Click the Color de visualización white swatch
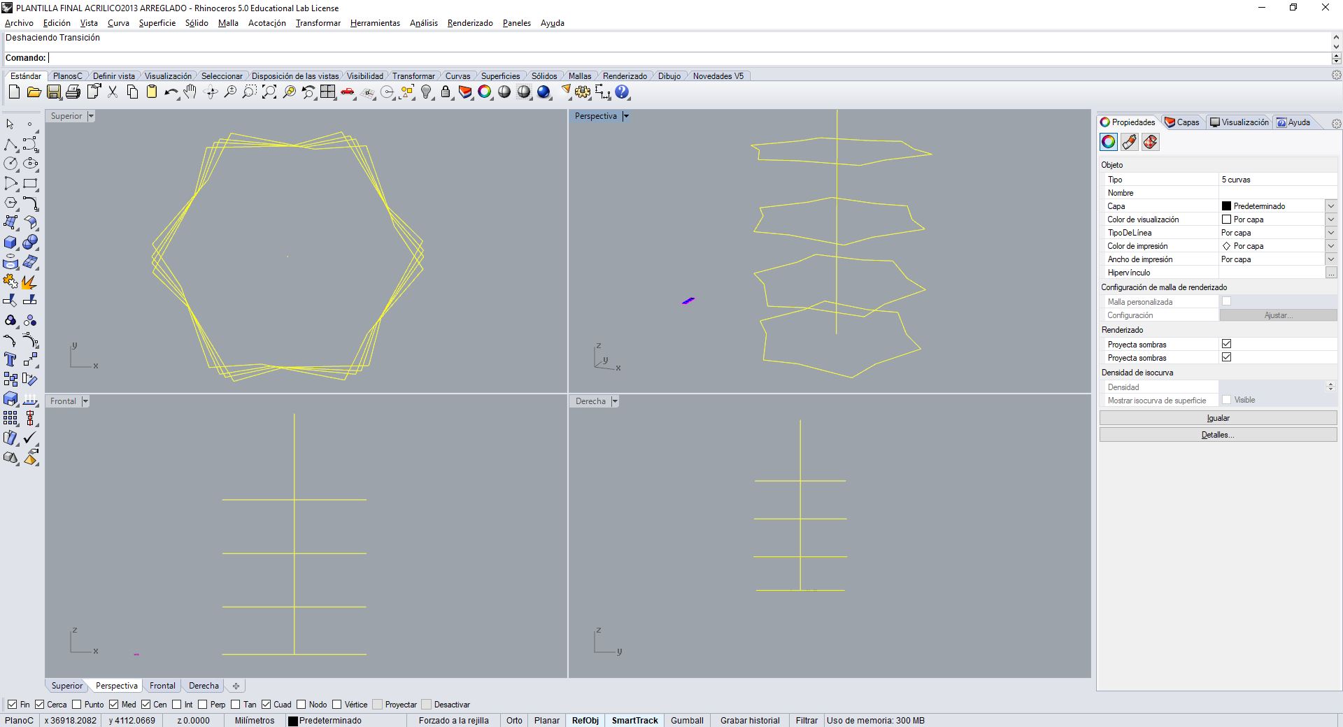Image resolution: width=1343 pixels, height=727 pixels. [x=1226, y=219]
